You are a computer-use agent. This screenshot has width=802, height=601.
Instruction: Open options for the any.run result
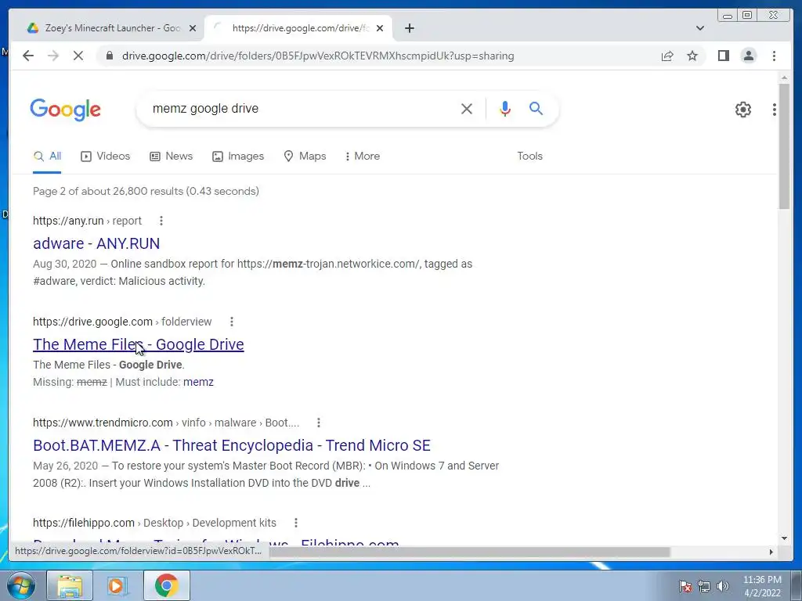pyautogui.click(x=161, y=221)
